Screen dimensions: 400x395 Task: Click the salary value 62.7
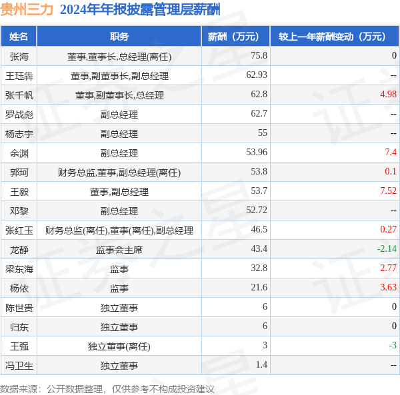click(259, 113)
